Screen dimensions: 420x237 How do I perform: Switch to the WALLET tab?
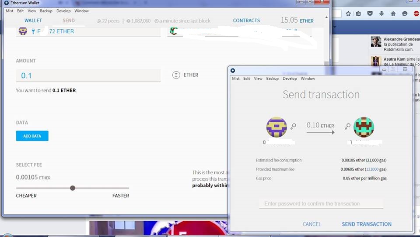tap(33, 21)
